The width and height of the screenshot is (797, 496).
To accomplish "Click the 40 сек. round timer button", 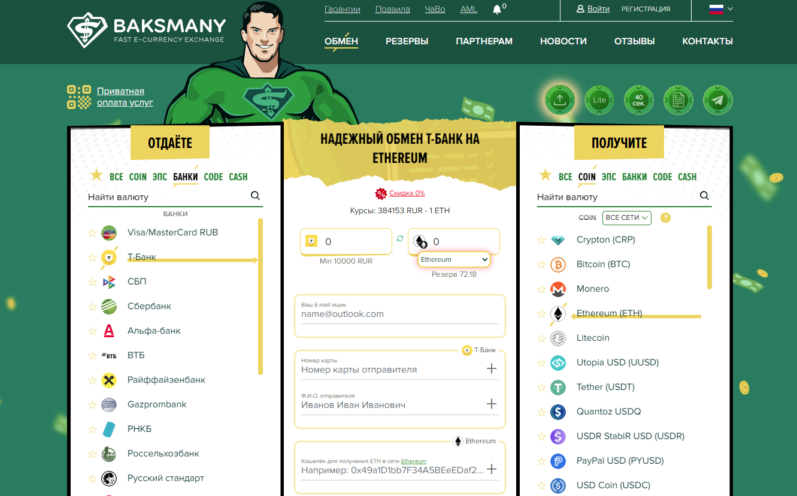I will tap(639, 100).
